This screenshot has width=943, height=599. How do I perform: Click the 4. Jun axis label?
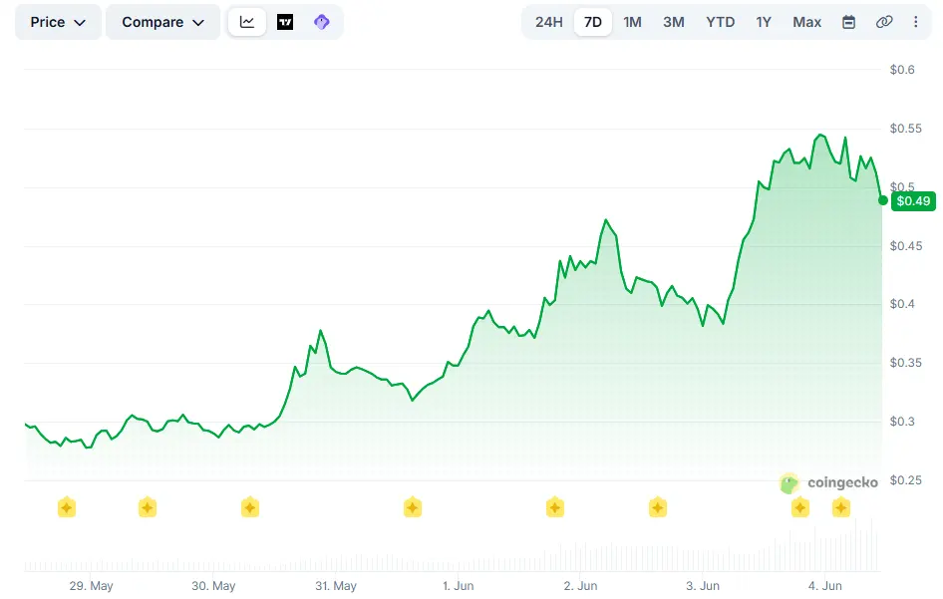(x=825, y=586)
